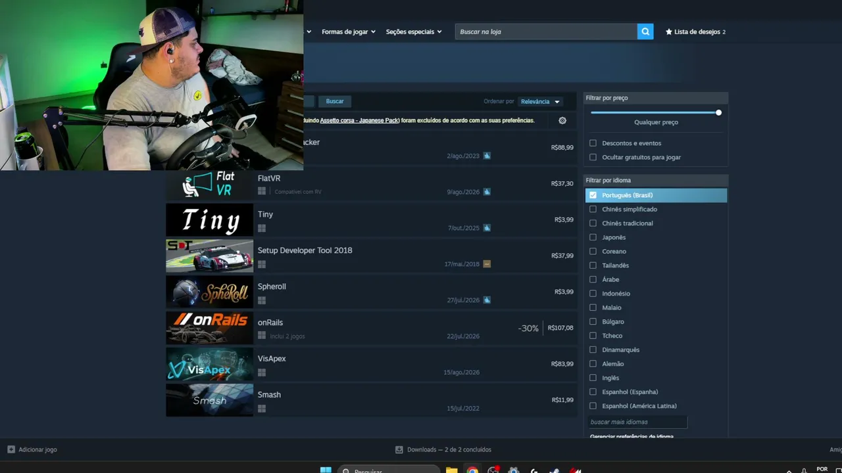Click the FlatVR Windows platform icon
This screenshot has height=473, width=842.
(262, 192)
